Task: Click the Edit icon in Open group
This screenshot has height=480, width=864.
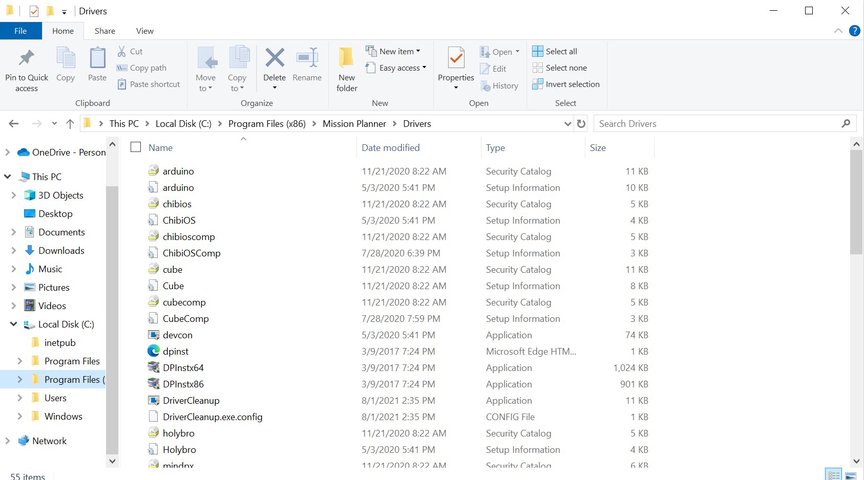Action: pos(485,69)
